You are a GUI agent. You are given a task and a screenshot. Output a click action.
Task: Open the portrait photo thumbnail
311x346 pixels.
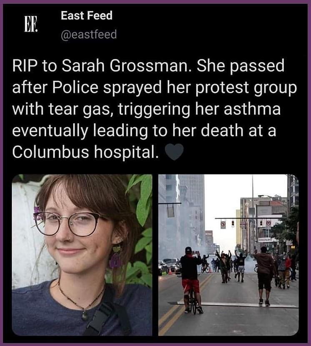82,255
